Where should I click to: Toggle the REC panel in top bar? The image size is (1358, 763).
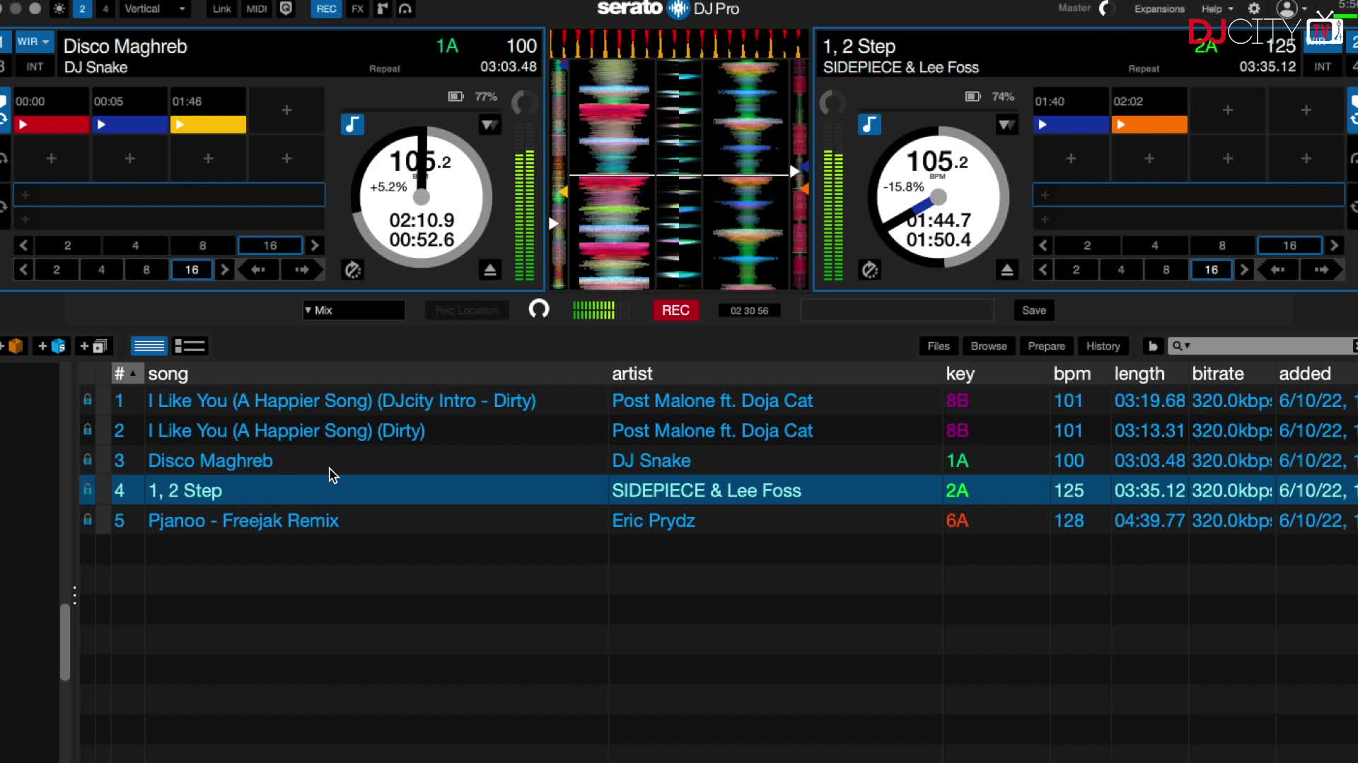point(326,9)
